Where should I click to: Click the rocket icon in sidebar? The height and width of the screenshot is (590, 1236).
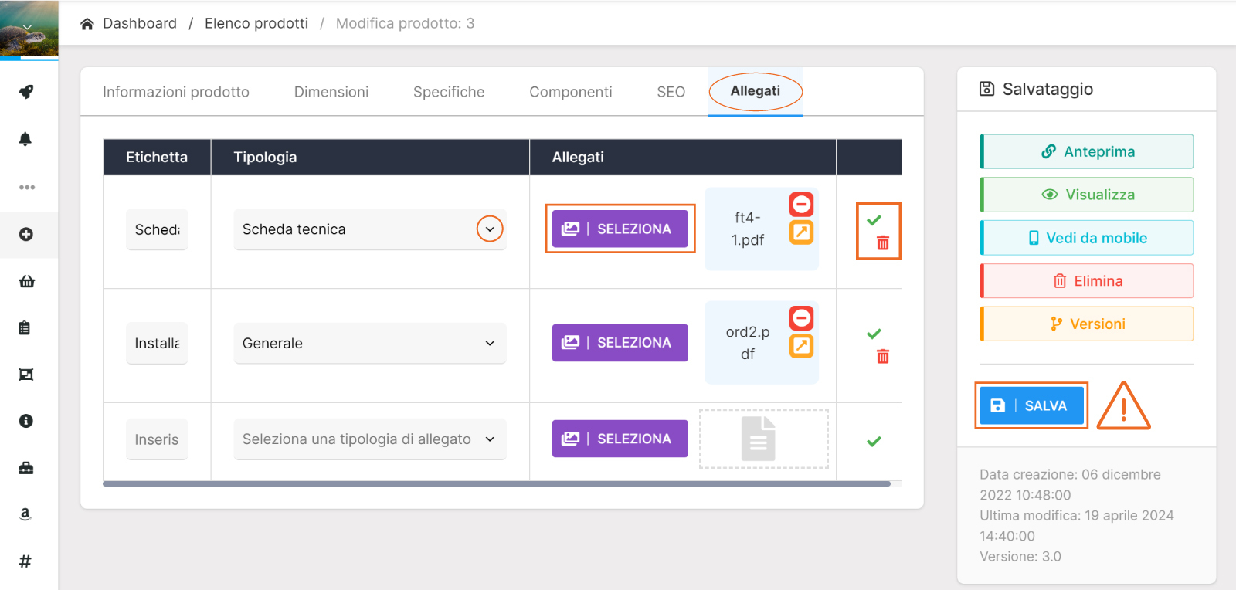[x=26, y=92]
